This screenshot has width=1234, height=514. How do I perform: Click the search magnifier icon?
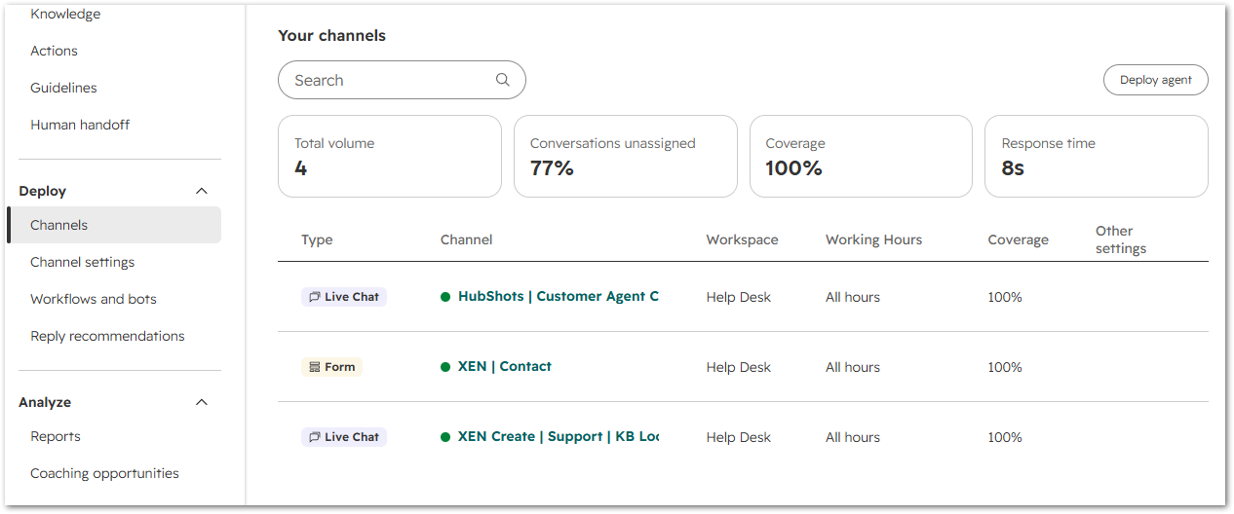(x=503, y=80)
